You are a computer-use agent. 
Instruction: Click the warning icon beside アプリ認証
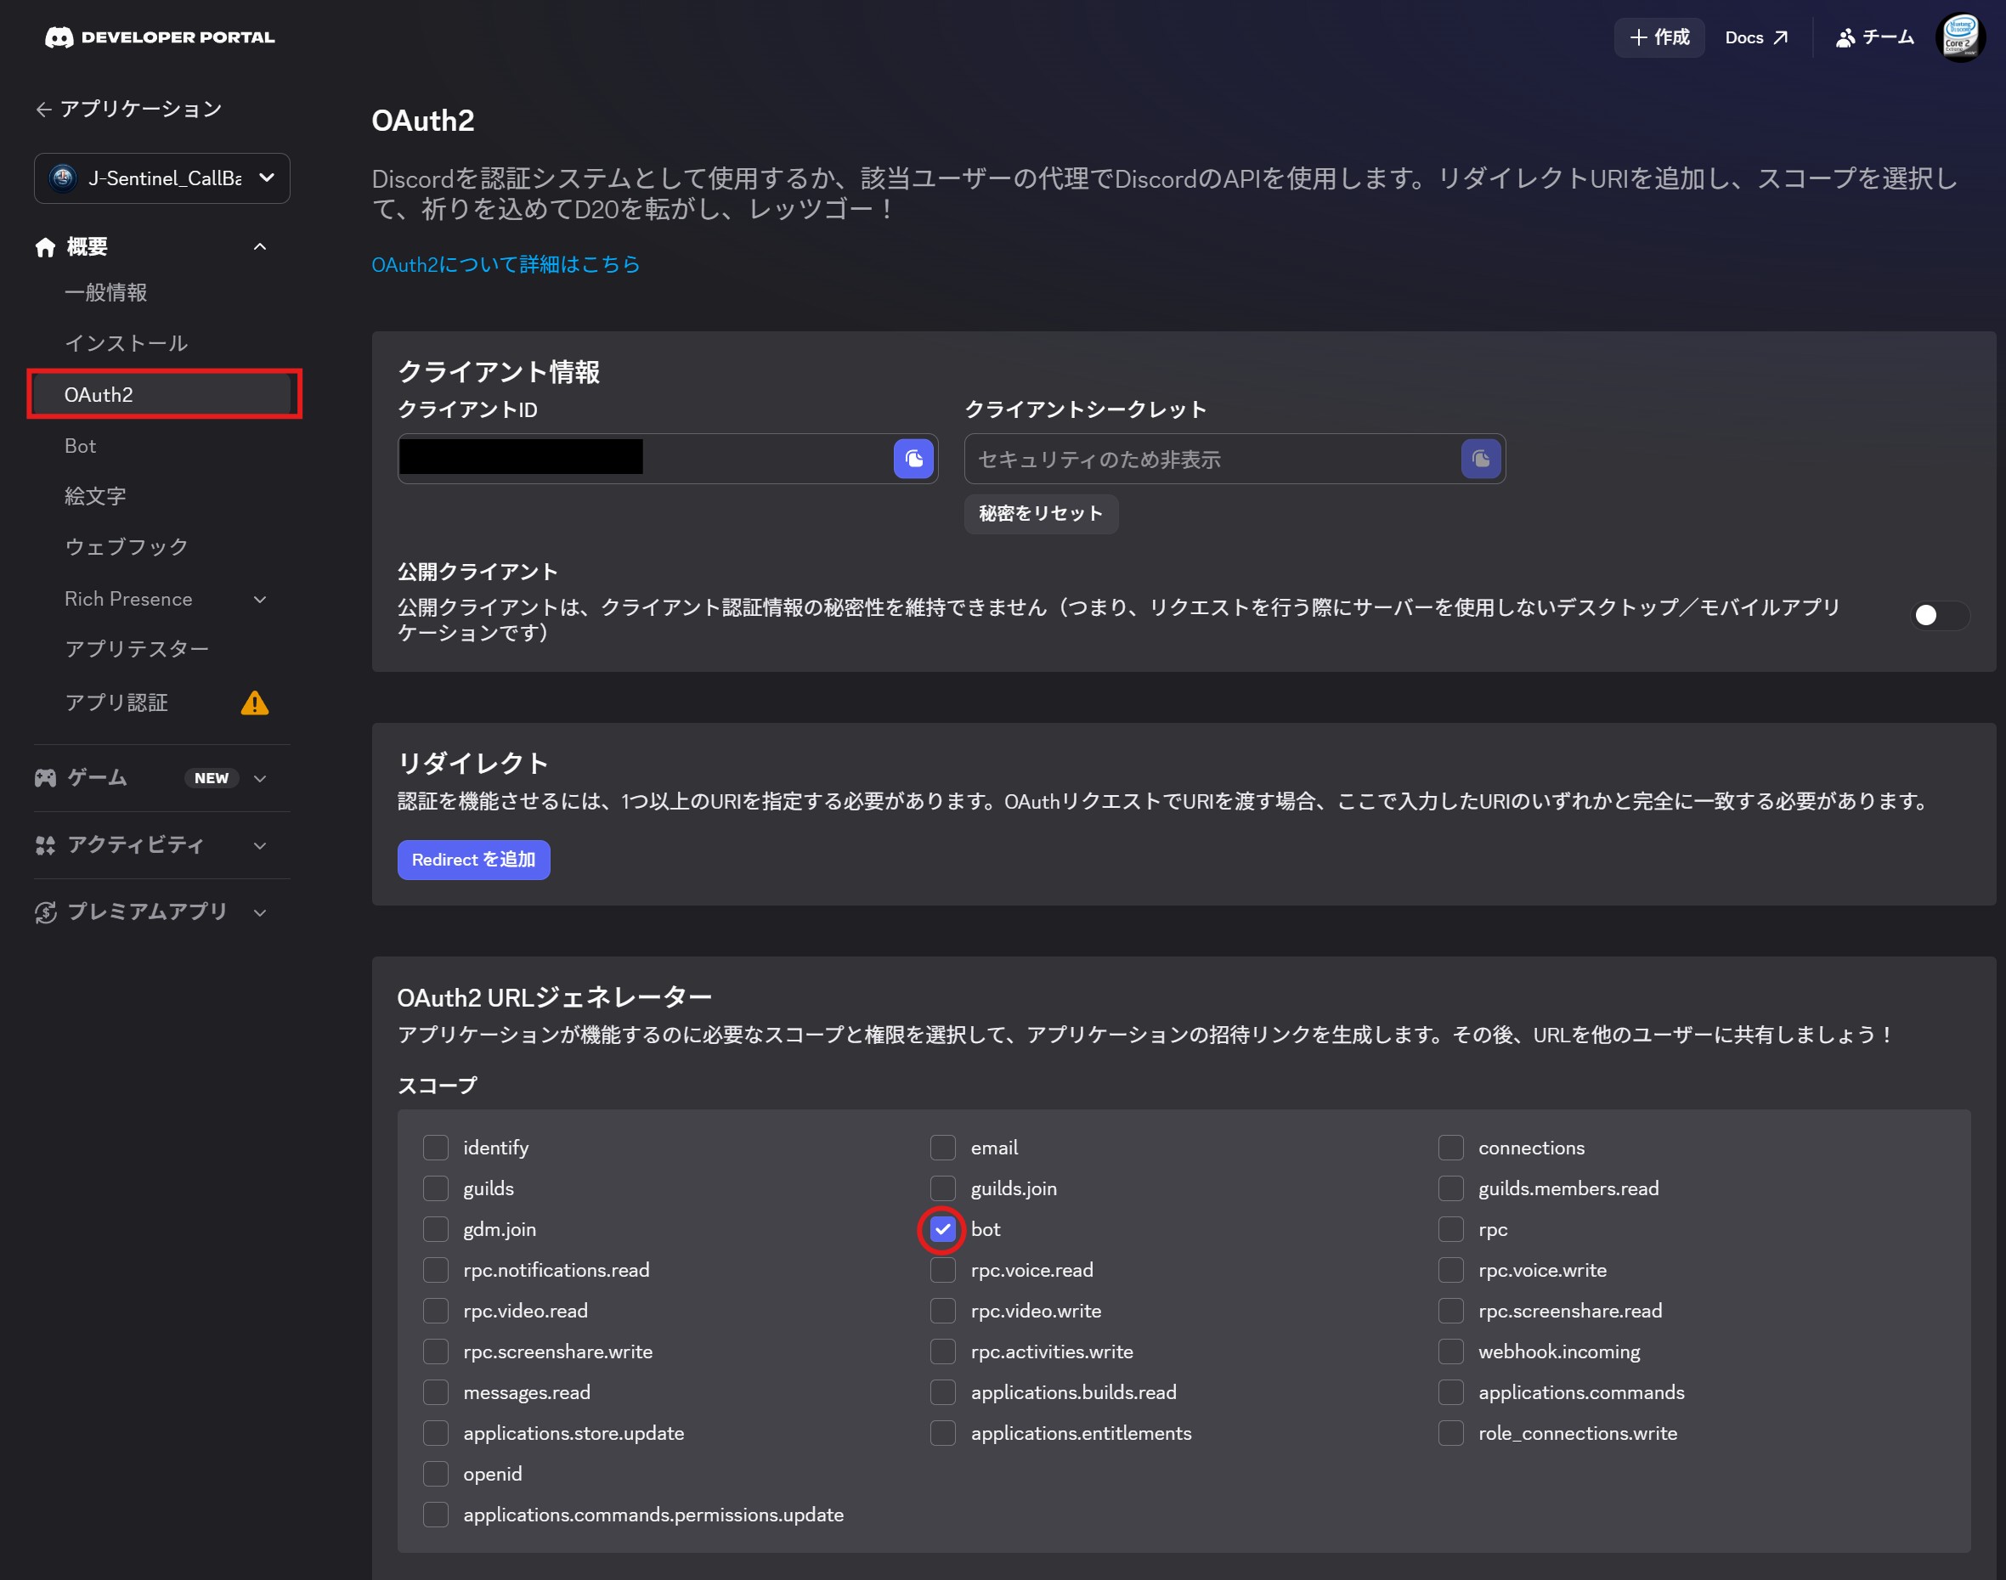click(254, 703)
